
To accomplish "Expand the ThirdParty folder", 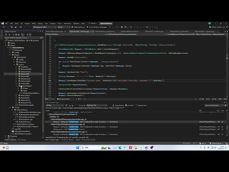I will click(x=16, y=67).
